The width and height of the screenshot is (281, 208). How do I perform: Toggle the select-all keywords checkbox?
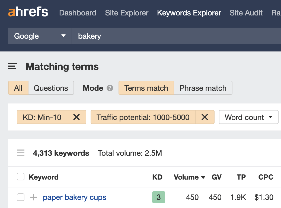tap(20, 177)
